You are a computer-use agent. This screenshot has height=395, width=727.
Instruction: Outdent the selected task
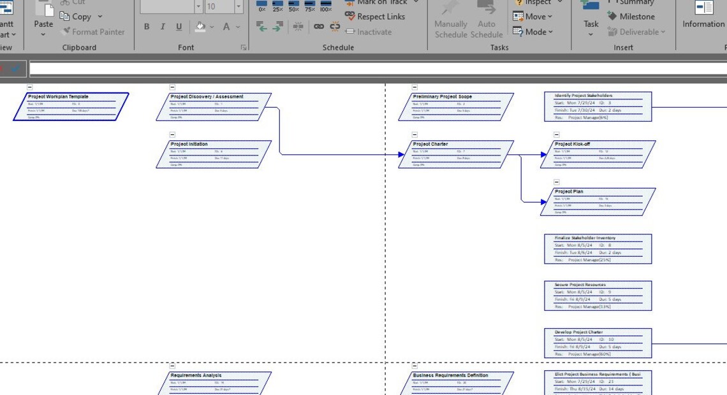click(261, 26)
